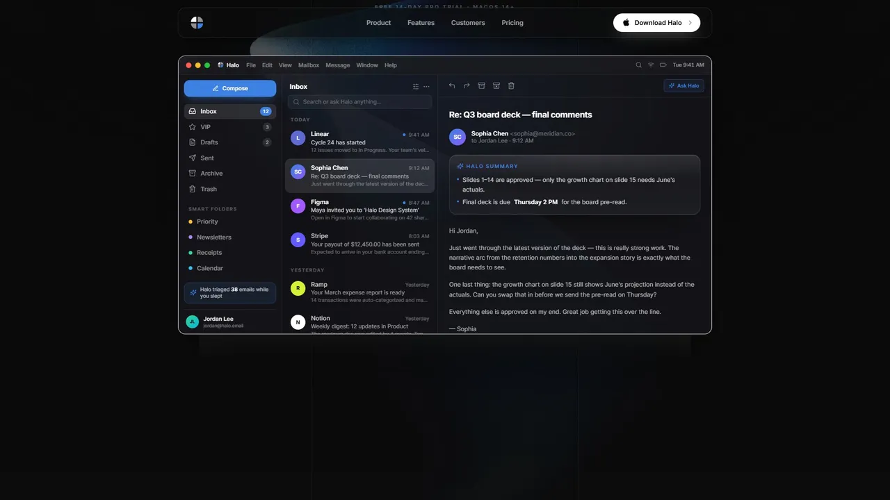Open the inbox more options ellipsis
Image resolution: width=890 pixels, height=500 pixels.
426,87
